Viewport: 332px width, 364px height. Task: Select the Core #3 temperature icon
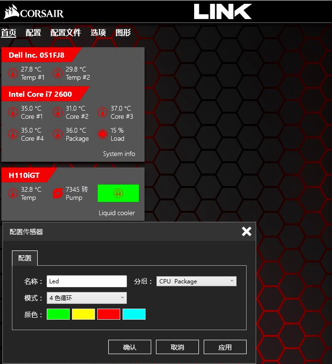click(103, 113)
